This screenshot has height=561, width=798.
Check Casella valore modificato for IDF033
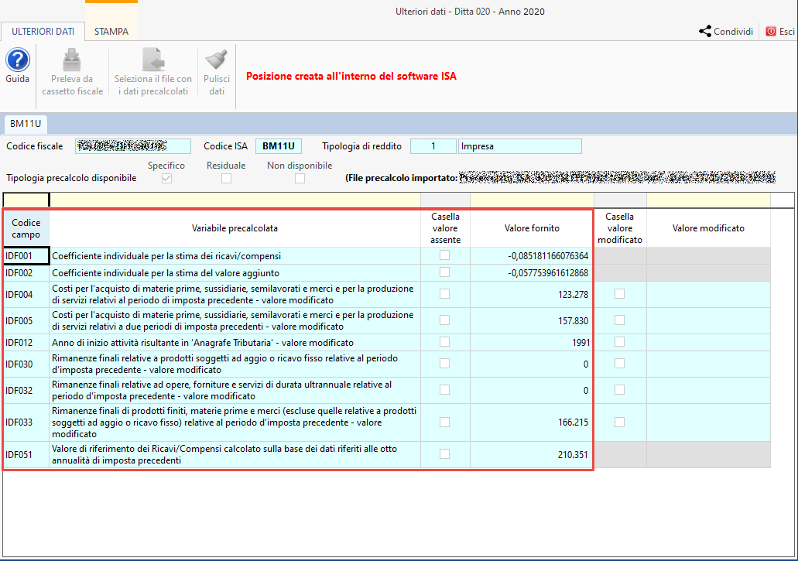[x=619, y=422]
